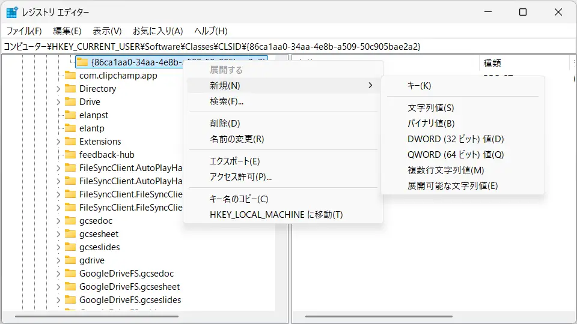The width and height of the screenshot is (577, 324).
Task: Click the registry path address bar
Action: [x=288, y=47]
